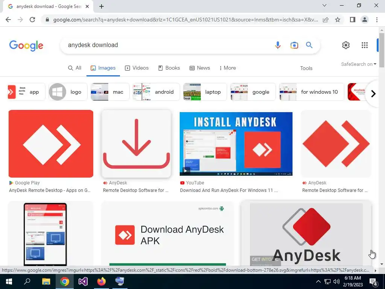
Task: Search by image with camera icon
Action: tap(294, 45)
